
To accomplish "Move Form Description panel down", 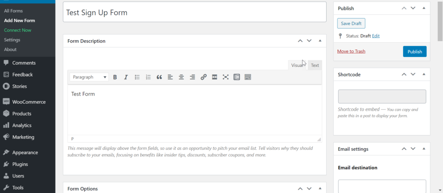I will (x=309, y=41).
